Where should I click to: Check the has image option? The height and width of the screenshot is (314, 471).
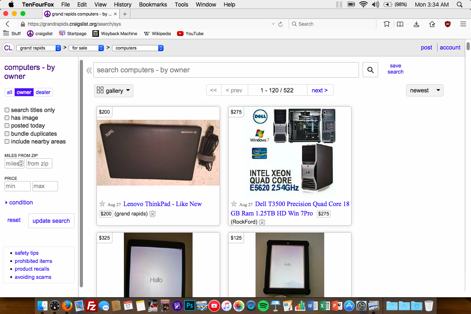pos(7,118)
